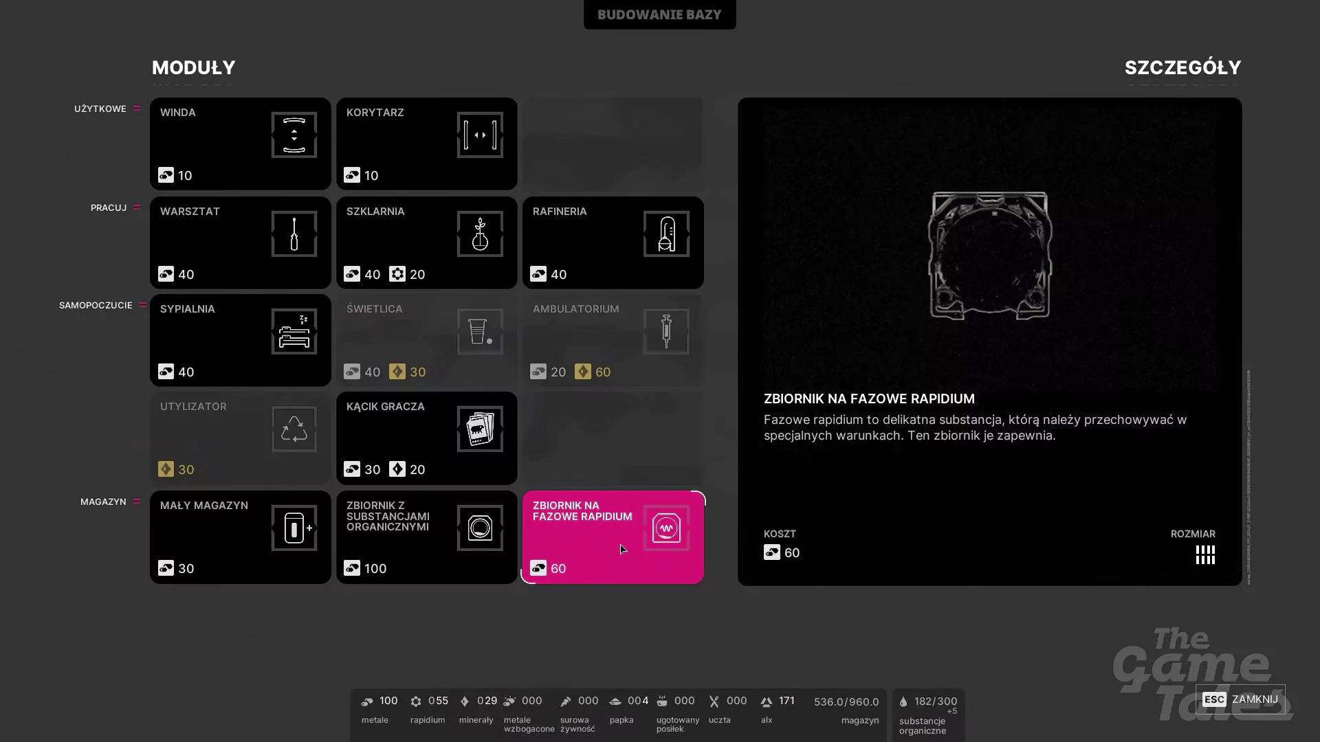Select the Mały Magazyn storage icon
Image resolution: width=1320 pixels, height=742 pixels.
[x=294, y=528]
